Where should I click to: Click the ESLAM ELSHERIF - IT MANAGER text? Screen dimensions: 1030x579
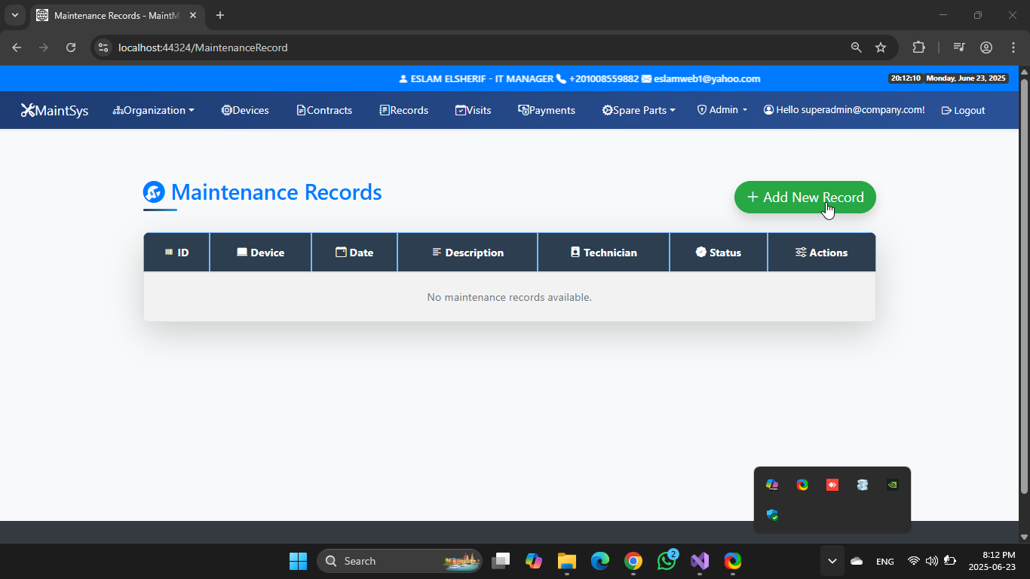tap(482, 78)
